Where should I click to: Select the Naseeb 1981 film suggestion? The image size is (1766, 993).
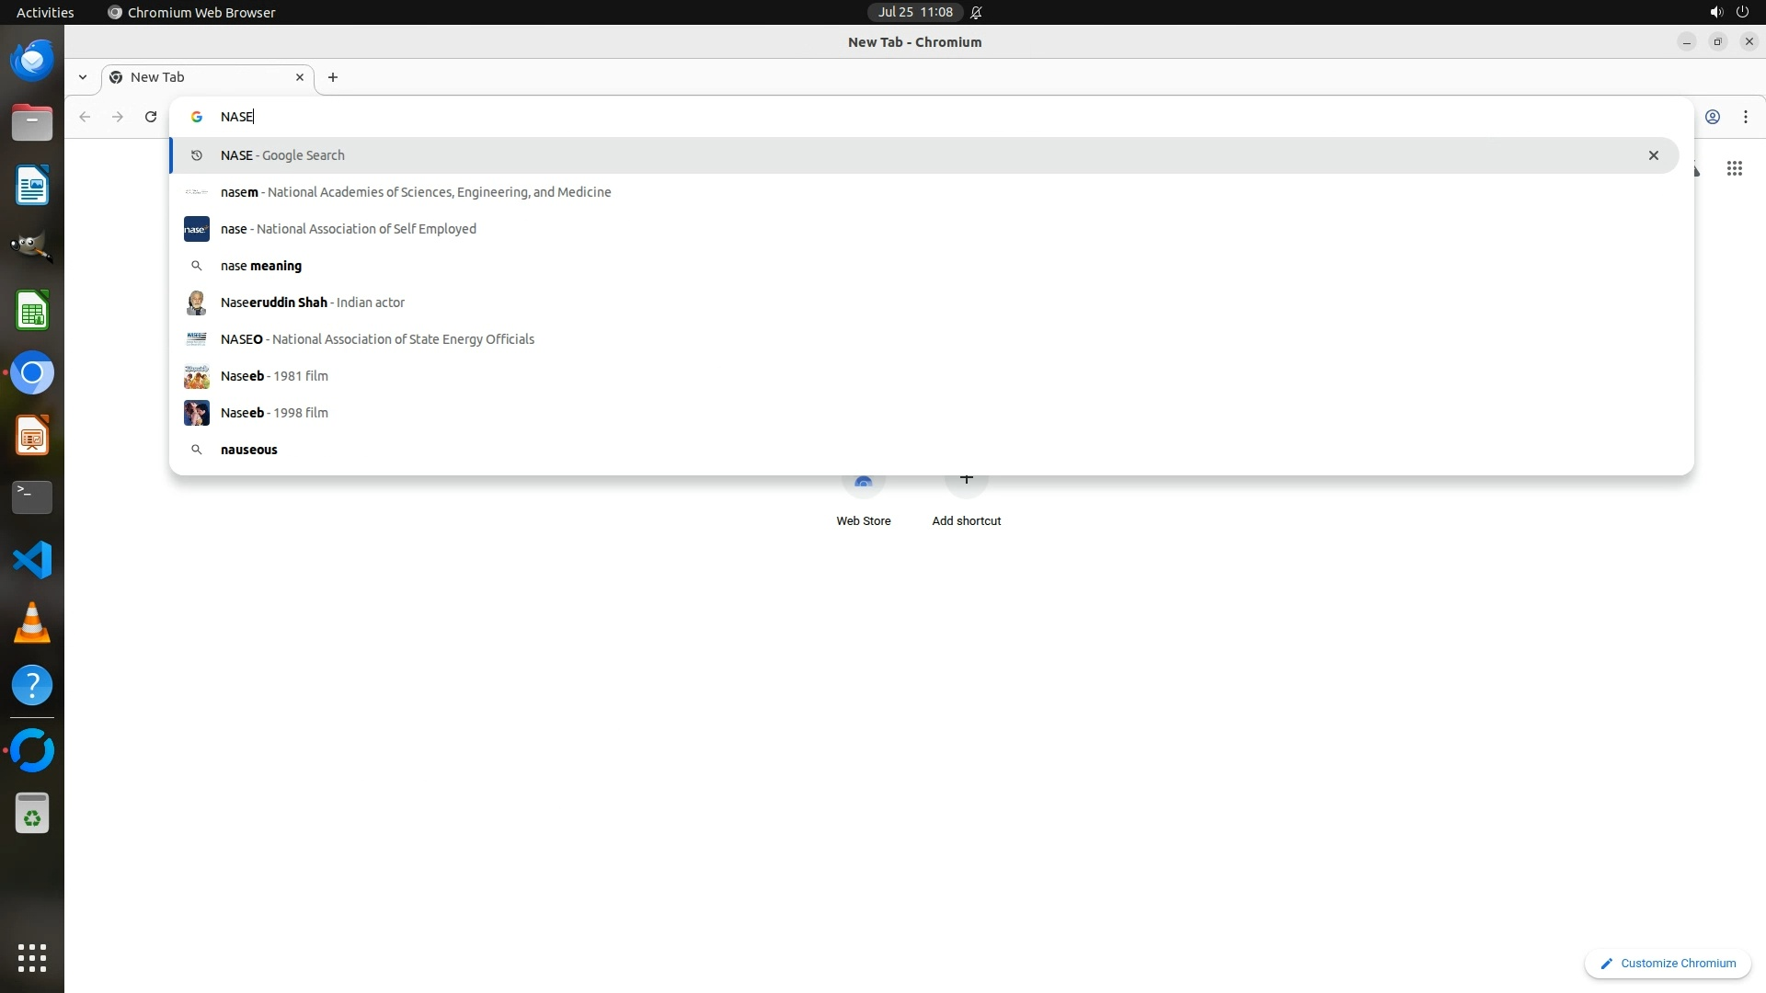[x=274, y=376]
